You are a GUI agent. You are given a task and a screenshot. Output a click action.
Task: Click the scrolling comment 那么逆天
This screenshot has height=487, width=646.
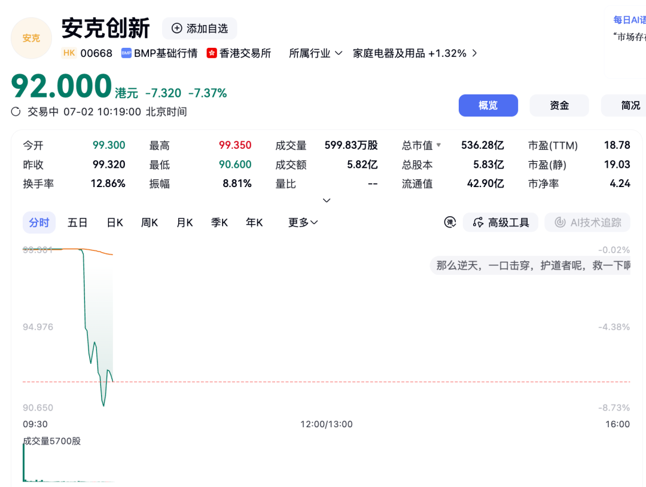[x=530, y=265]
